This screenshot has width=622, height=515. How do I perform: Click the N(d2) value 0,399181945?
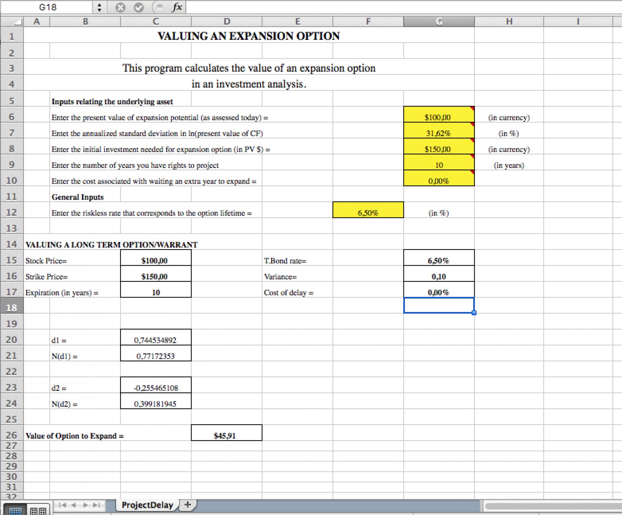coord(156,401)
